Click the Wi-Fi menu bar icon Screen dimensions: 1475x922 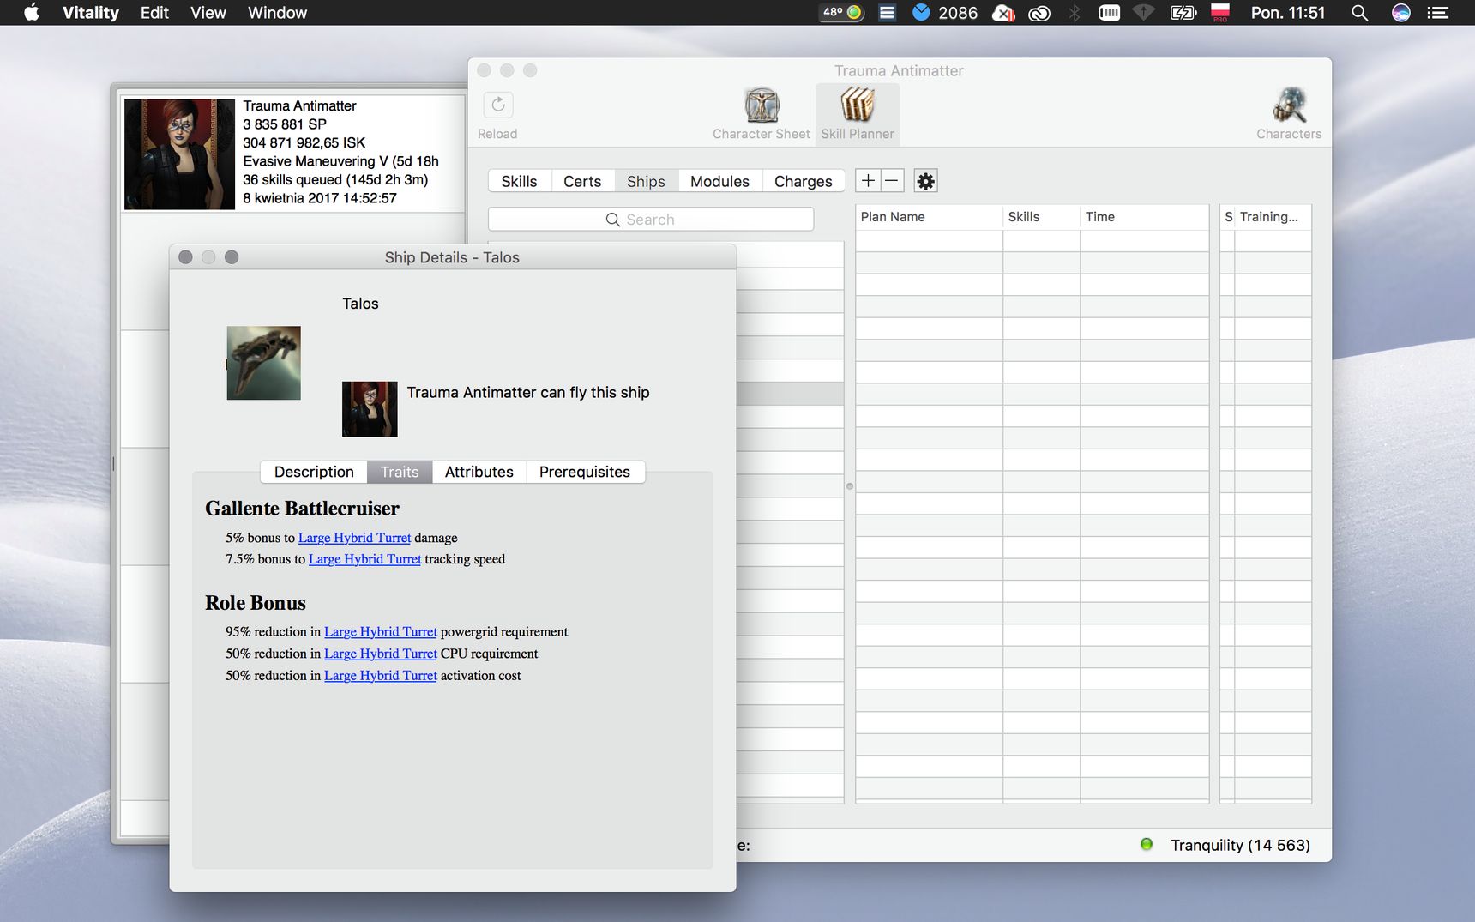[1143, 13]
